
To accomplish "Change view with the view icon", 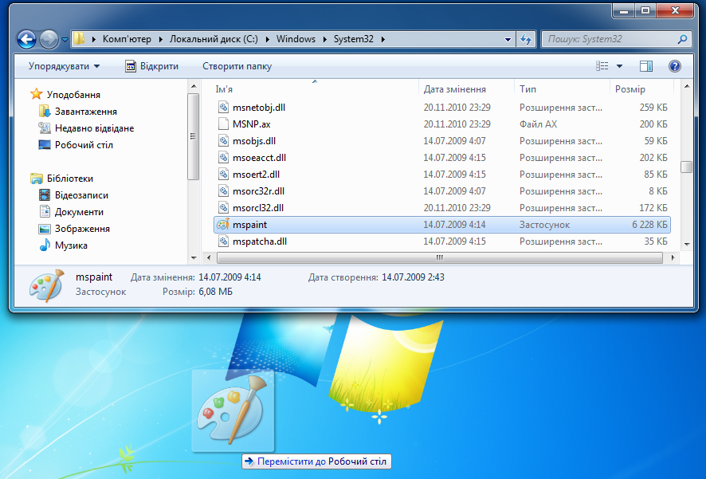I will (x=602, y=66).
